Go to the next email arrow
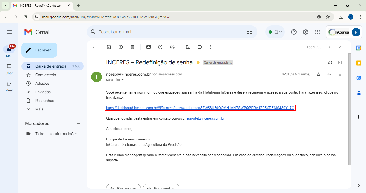The width and height of the screenshot is (366, 193). pyautogui.click(x=340, y=47)
